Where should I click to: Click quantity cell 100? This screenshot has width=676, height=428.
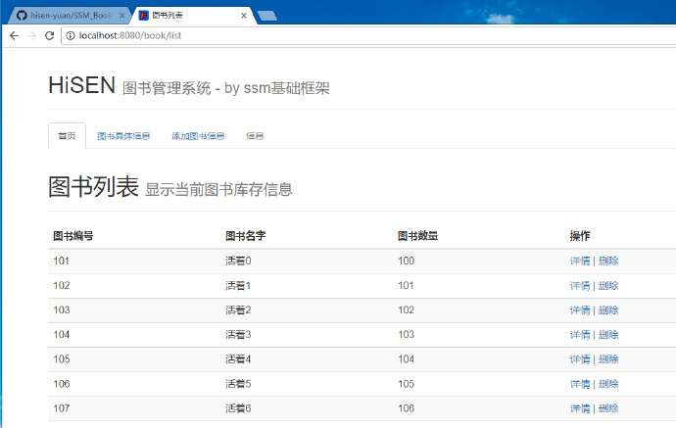coord(407,261)
